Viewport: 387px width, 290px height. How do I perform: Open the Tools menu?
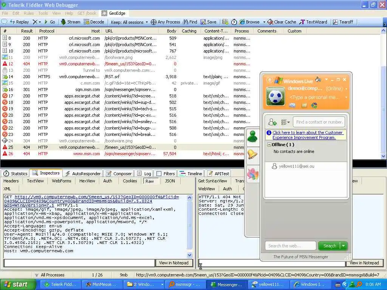(43, 13)
